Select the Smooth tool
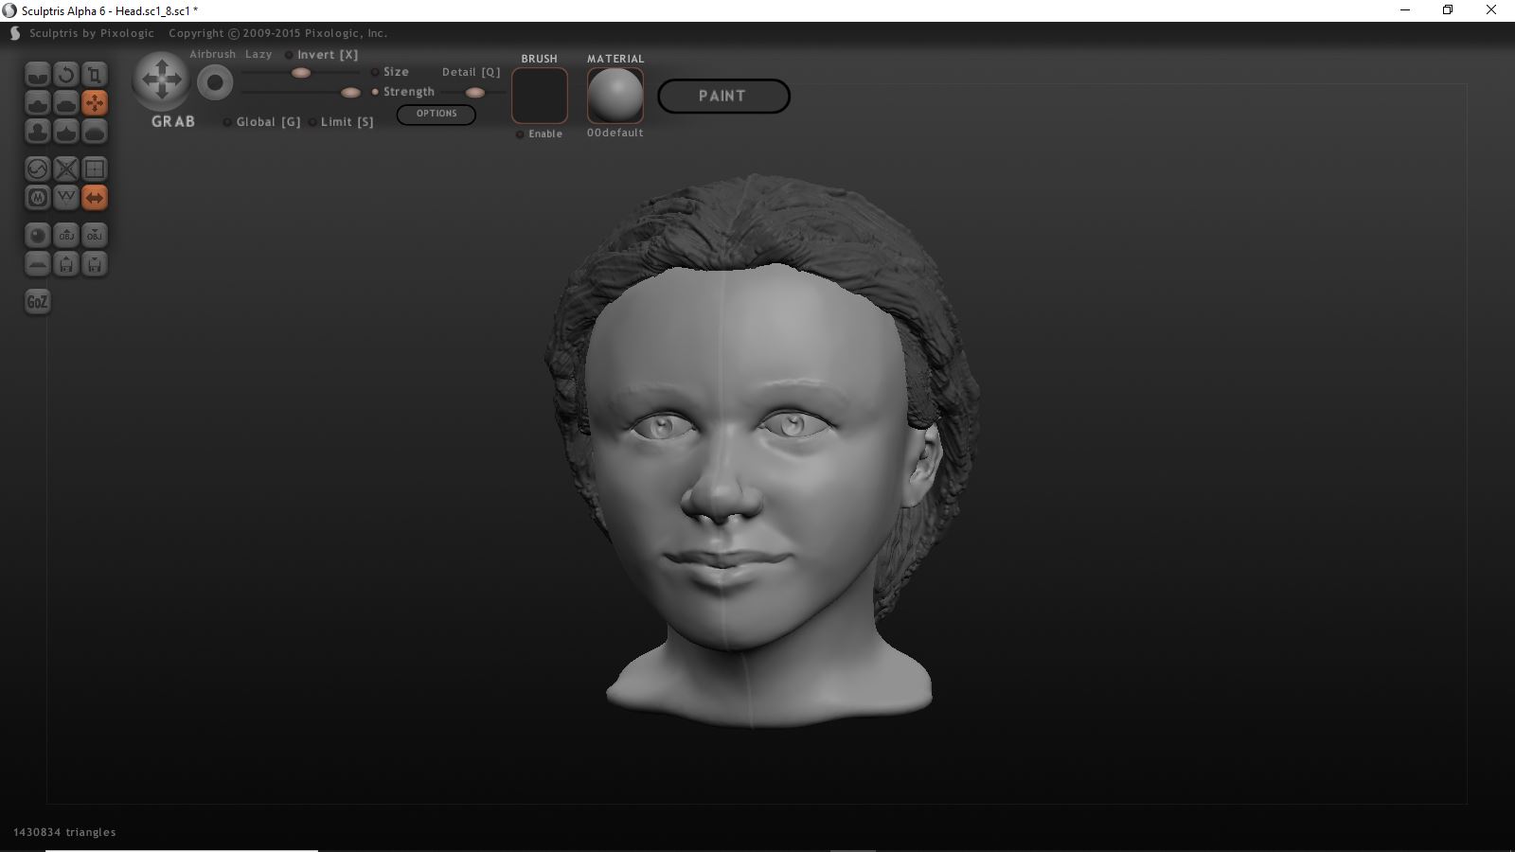The image size is (1515, 852). tap(95, 133)
